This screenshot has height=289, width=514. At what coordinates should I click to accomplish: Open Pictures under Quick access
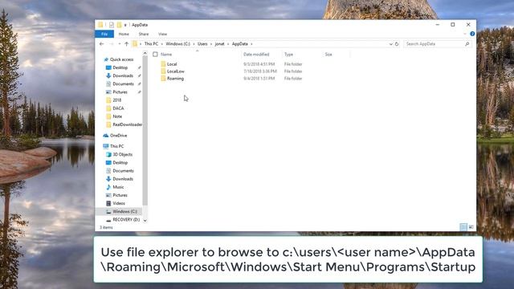[120, 92]
